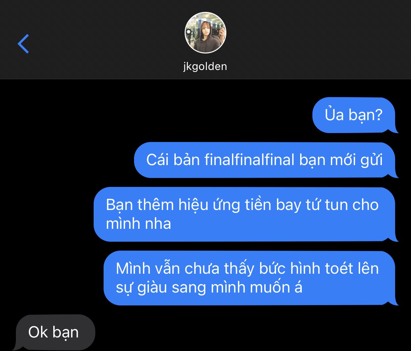Image resolution: width=411 pixels, height=351 pixels.
Task: Click the word 'Cái' in the second message
Action: pos(157,160)
